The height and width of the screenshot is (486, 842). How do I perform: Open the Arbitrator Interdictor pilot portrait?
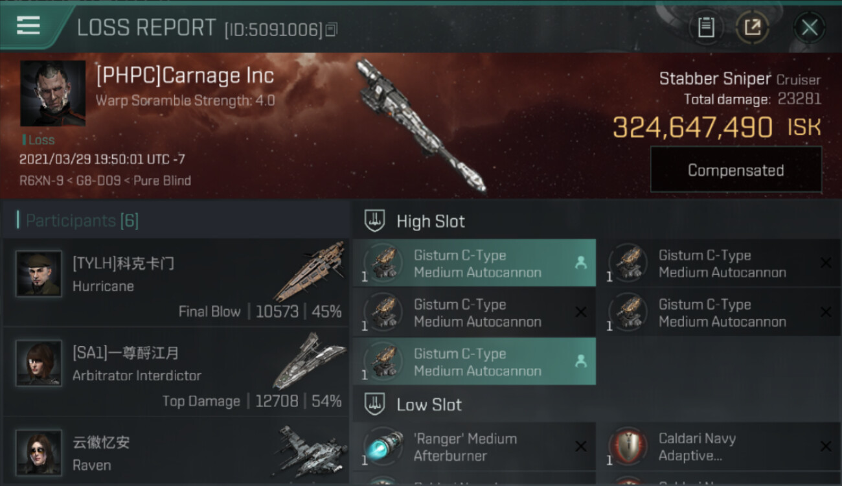click(39, 363)
